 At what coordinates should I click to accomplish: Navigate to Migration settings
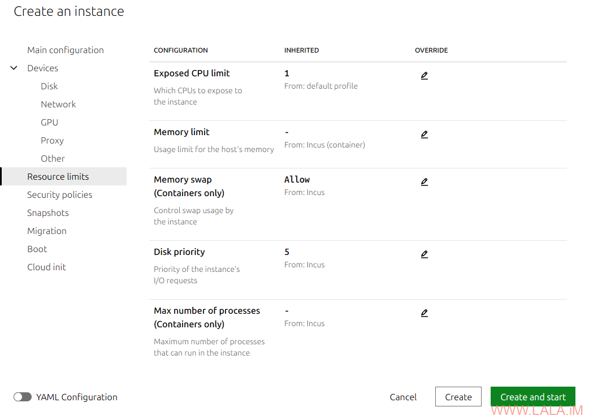pos(47,231)
